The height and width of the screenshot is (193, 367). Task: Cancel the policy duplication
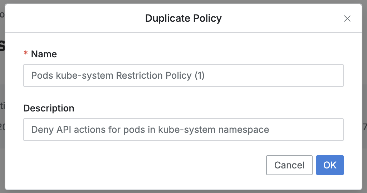289,165
